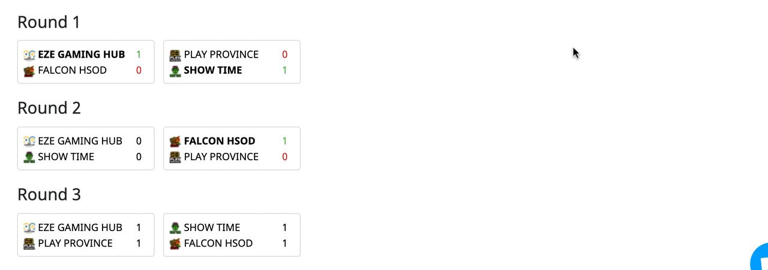The width and height of the screenshot is (768, 270).
Task: Click PLAY PROVINCE logo in Round 1
Action: pos(175,55)
